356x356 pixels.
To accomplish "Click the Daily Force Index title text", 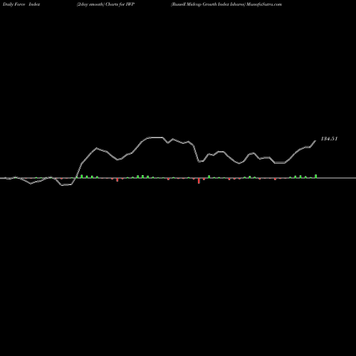I will tap(21, 4).
